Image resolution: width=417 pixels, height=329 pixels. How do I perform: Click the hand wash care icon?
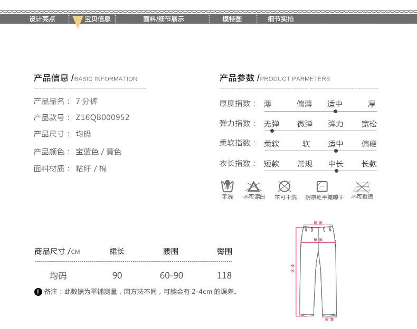coord(227,186)
